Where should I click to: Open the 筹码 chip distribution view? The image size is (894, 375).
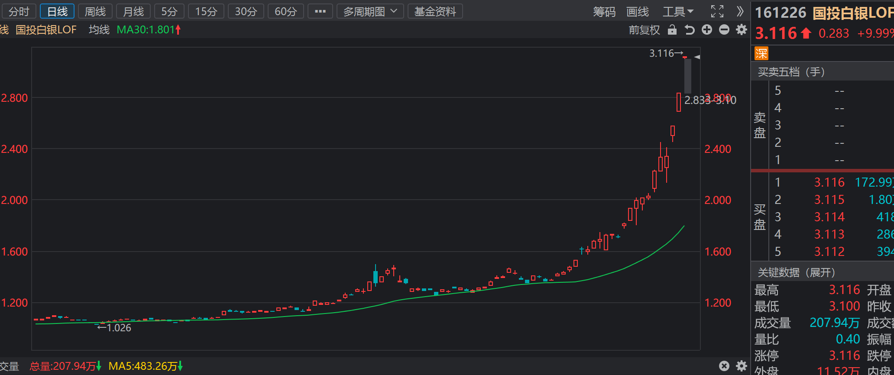pos(604,12)
